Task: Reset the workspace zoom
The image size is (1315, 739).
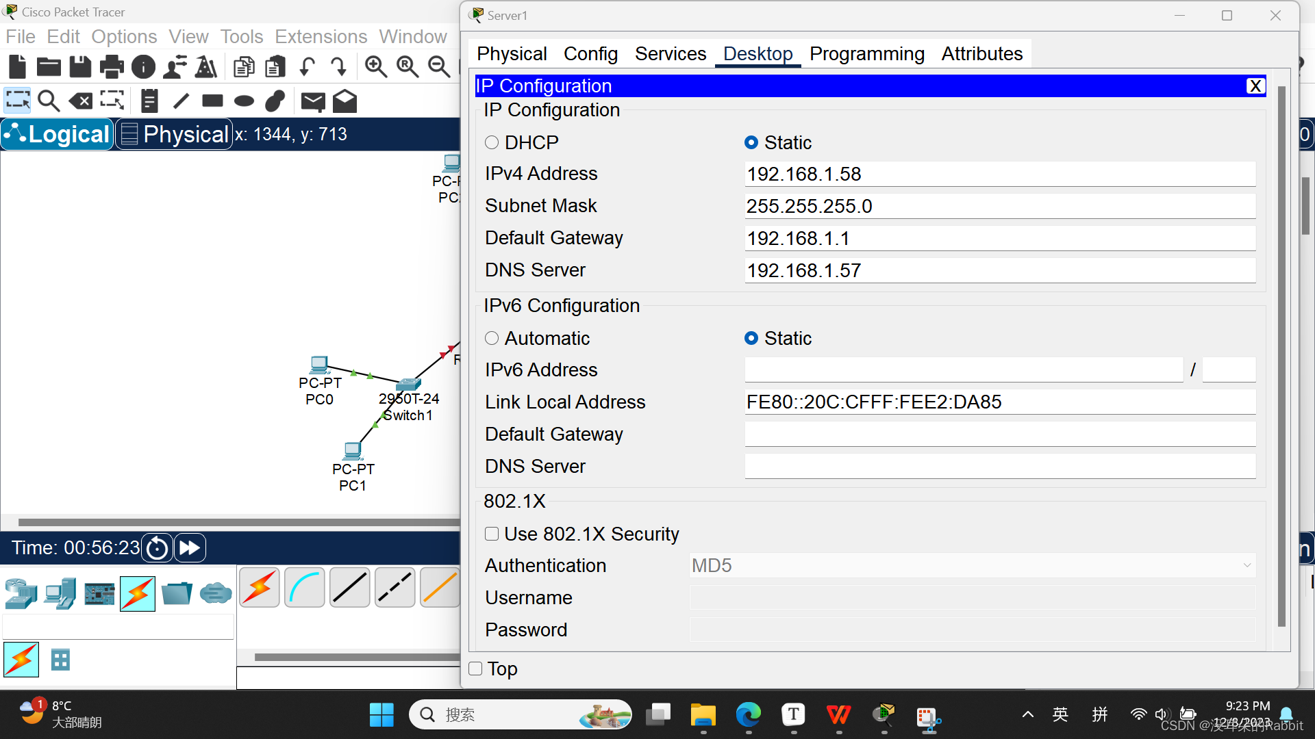Action: click(x=408, y=66)
